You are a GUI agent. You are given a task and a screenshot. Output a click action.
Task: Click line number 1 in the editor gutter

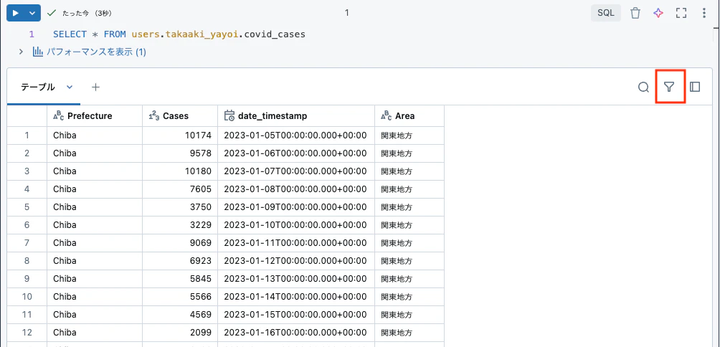32,34
